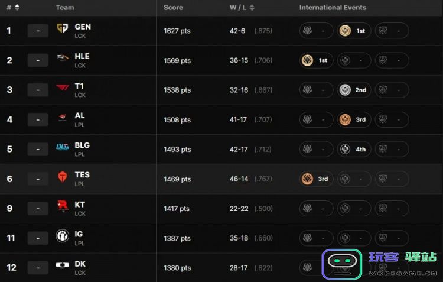The width and height of the screenshot is (443, 282).
Task: Click the Team column header
Action: tap(65, 8)
